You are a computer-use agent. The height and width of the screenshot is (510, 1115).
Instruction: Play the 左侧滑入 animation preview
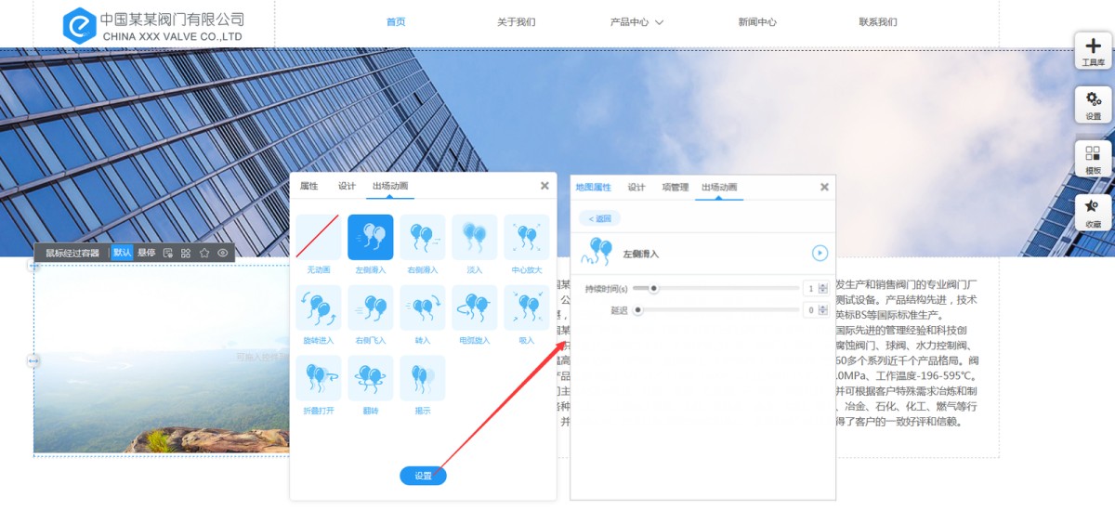[820, 253]
